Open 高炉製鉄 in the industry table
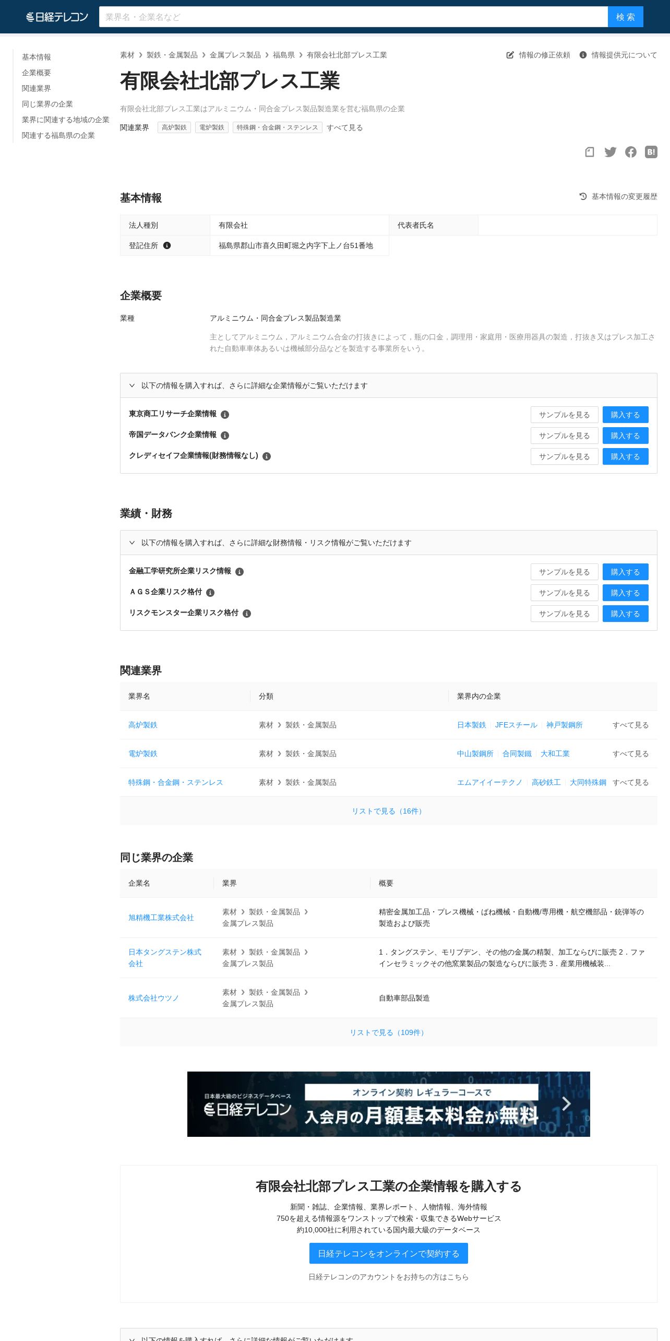 tap(143, 725)
